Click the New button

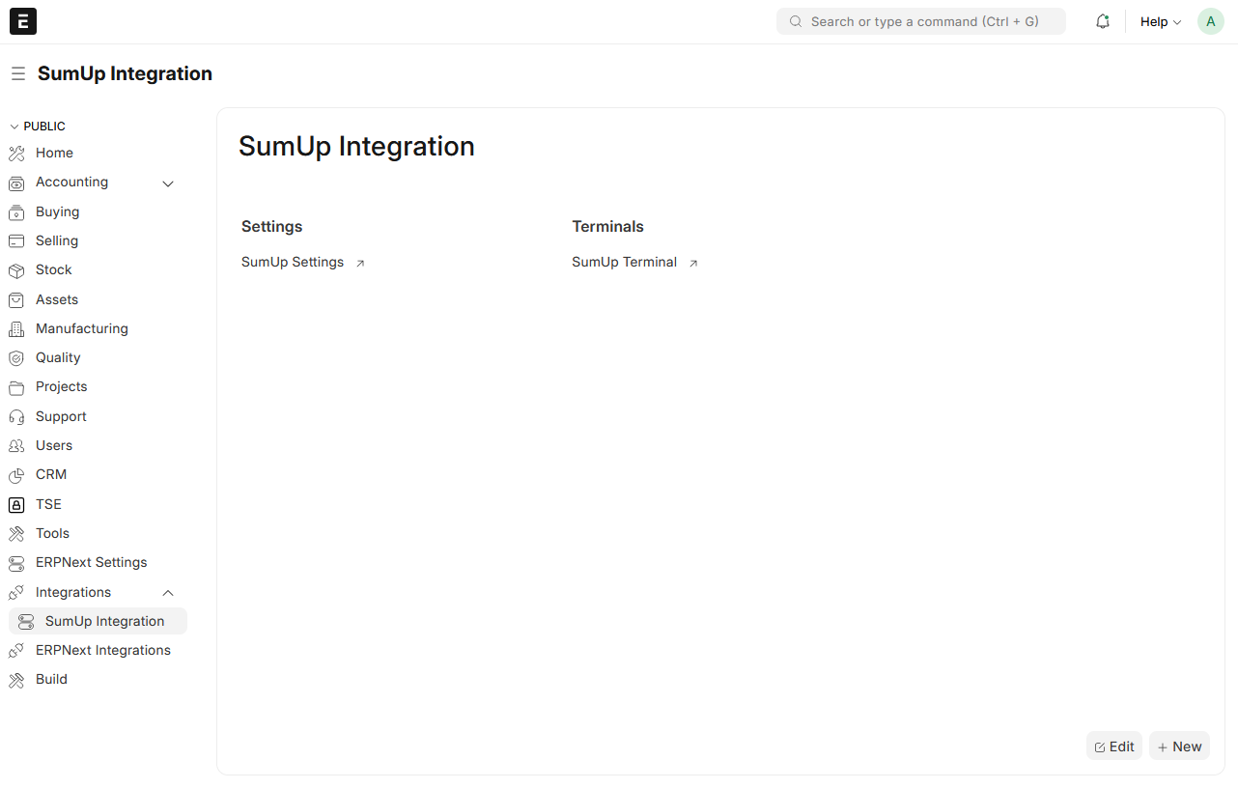pos(1179,747)
